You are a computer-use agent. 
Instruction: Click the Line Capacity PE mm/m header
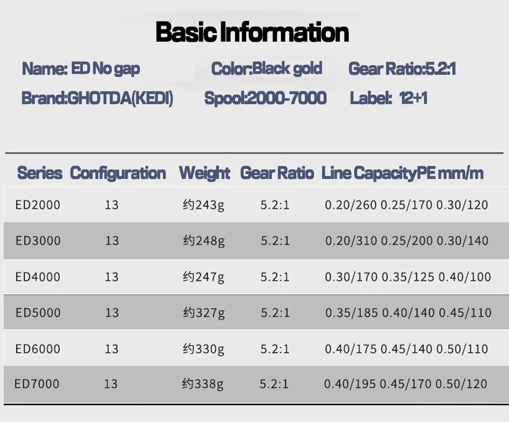(402, 173)
